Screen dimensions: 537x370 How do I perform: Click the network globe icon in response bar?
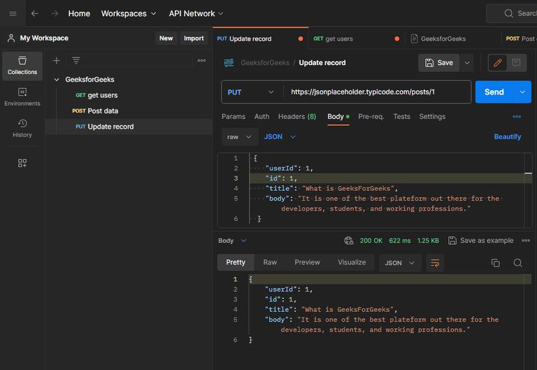click(x=348, y=241)
